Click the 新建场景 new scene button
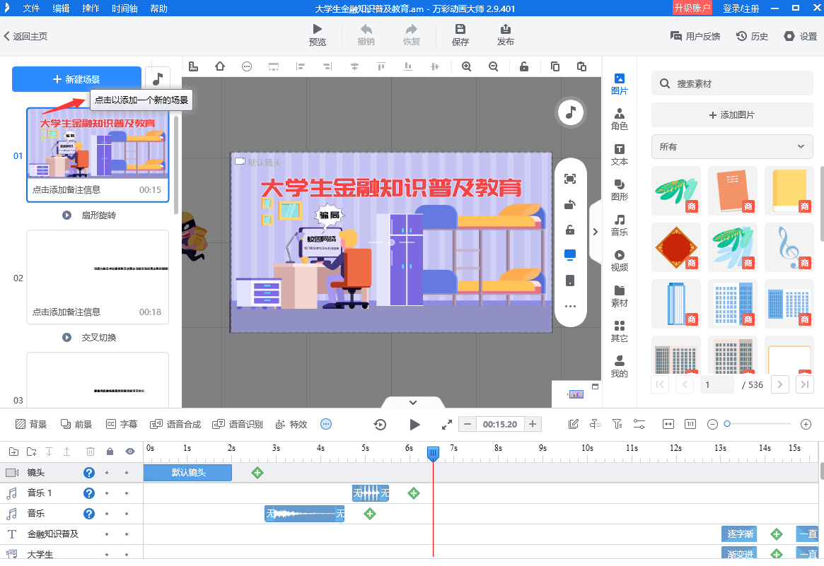824x566 pixels. click(x=76, y=79)
